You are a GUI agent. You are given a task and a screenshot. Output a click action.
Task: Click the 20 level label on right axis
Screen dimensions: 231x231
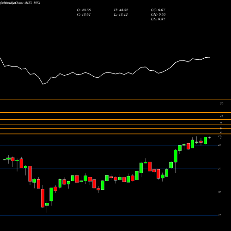pos(221,103)
